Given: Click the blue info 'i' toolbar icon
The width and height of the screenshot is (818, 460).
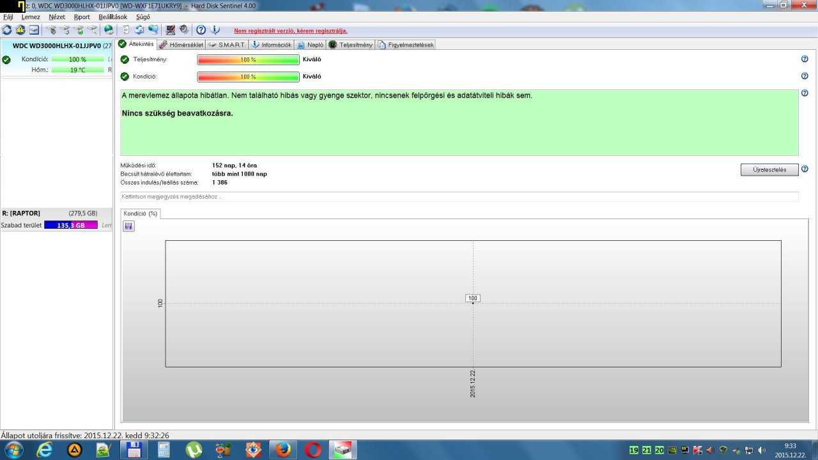Looking at the screenshot, I should (215, 29).
